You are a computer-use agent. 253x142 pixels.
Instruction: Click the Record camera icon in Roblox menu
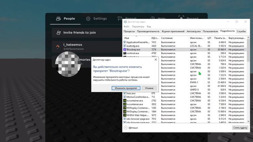point(181,18)
